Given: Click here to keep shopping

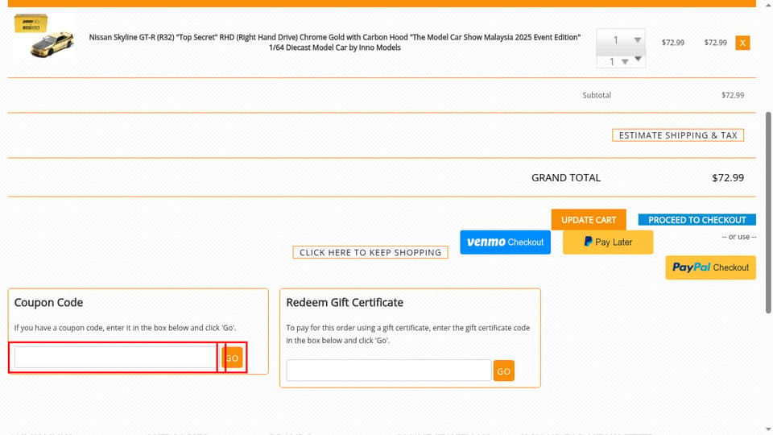Looking at the screenshot, I should (x=370, y=252).
